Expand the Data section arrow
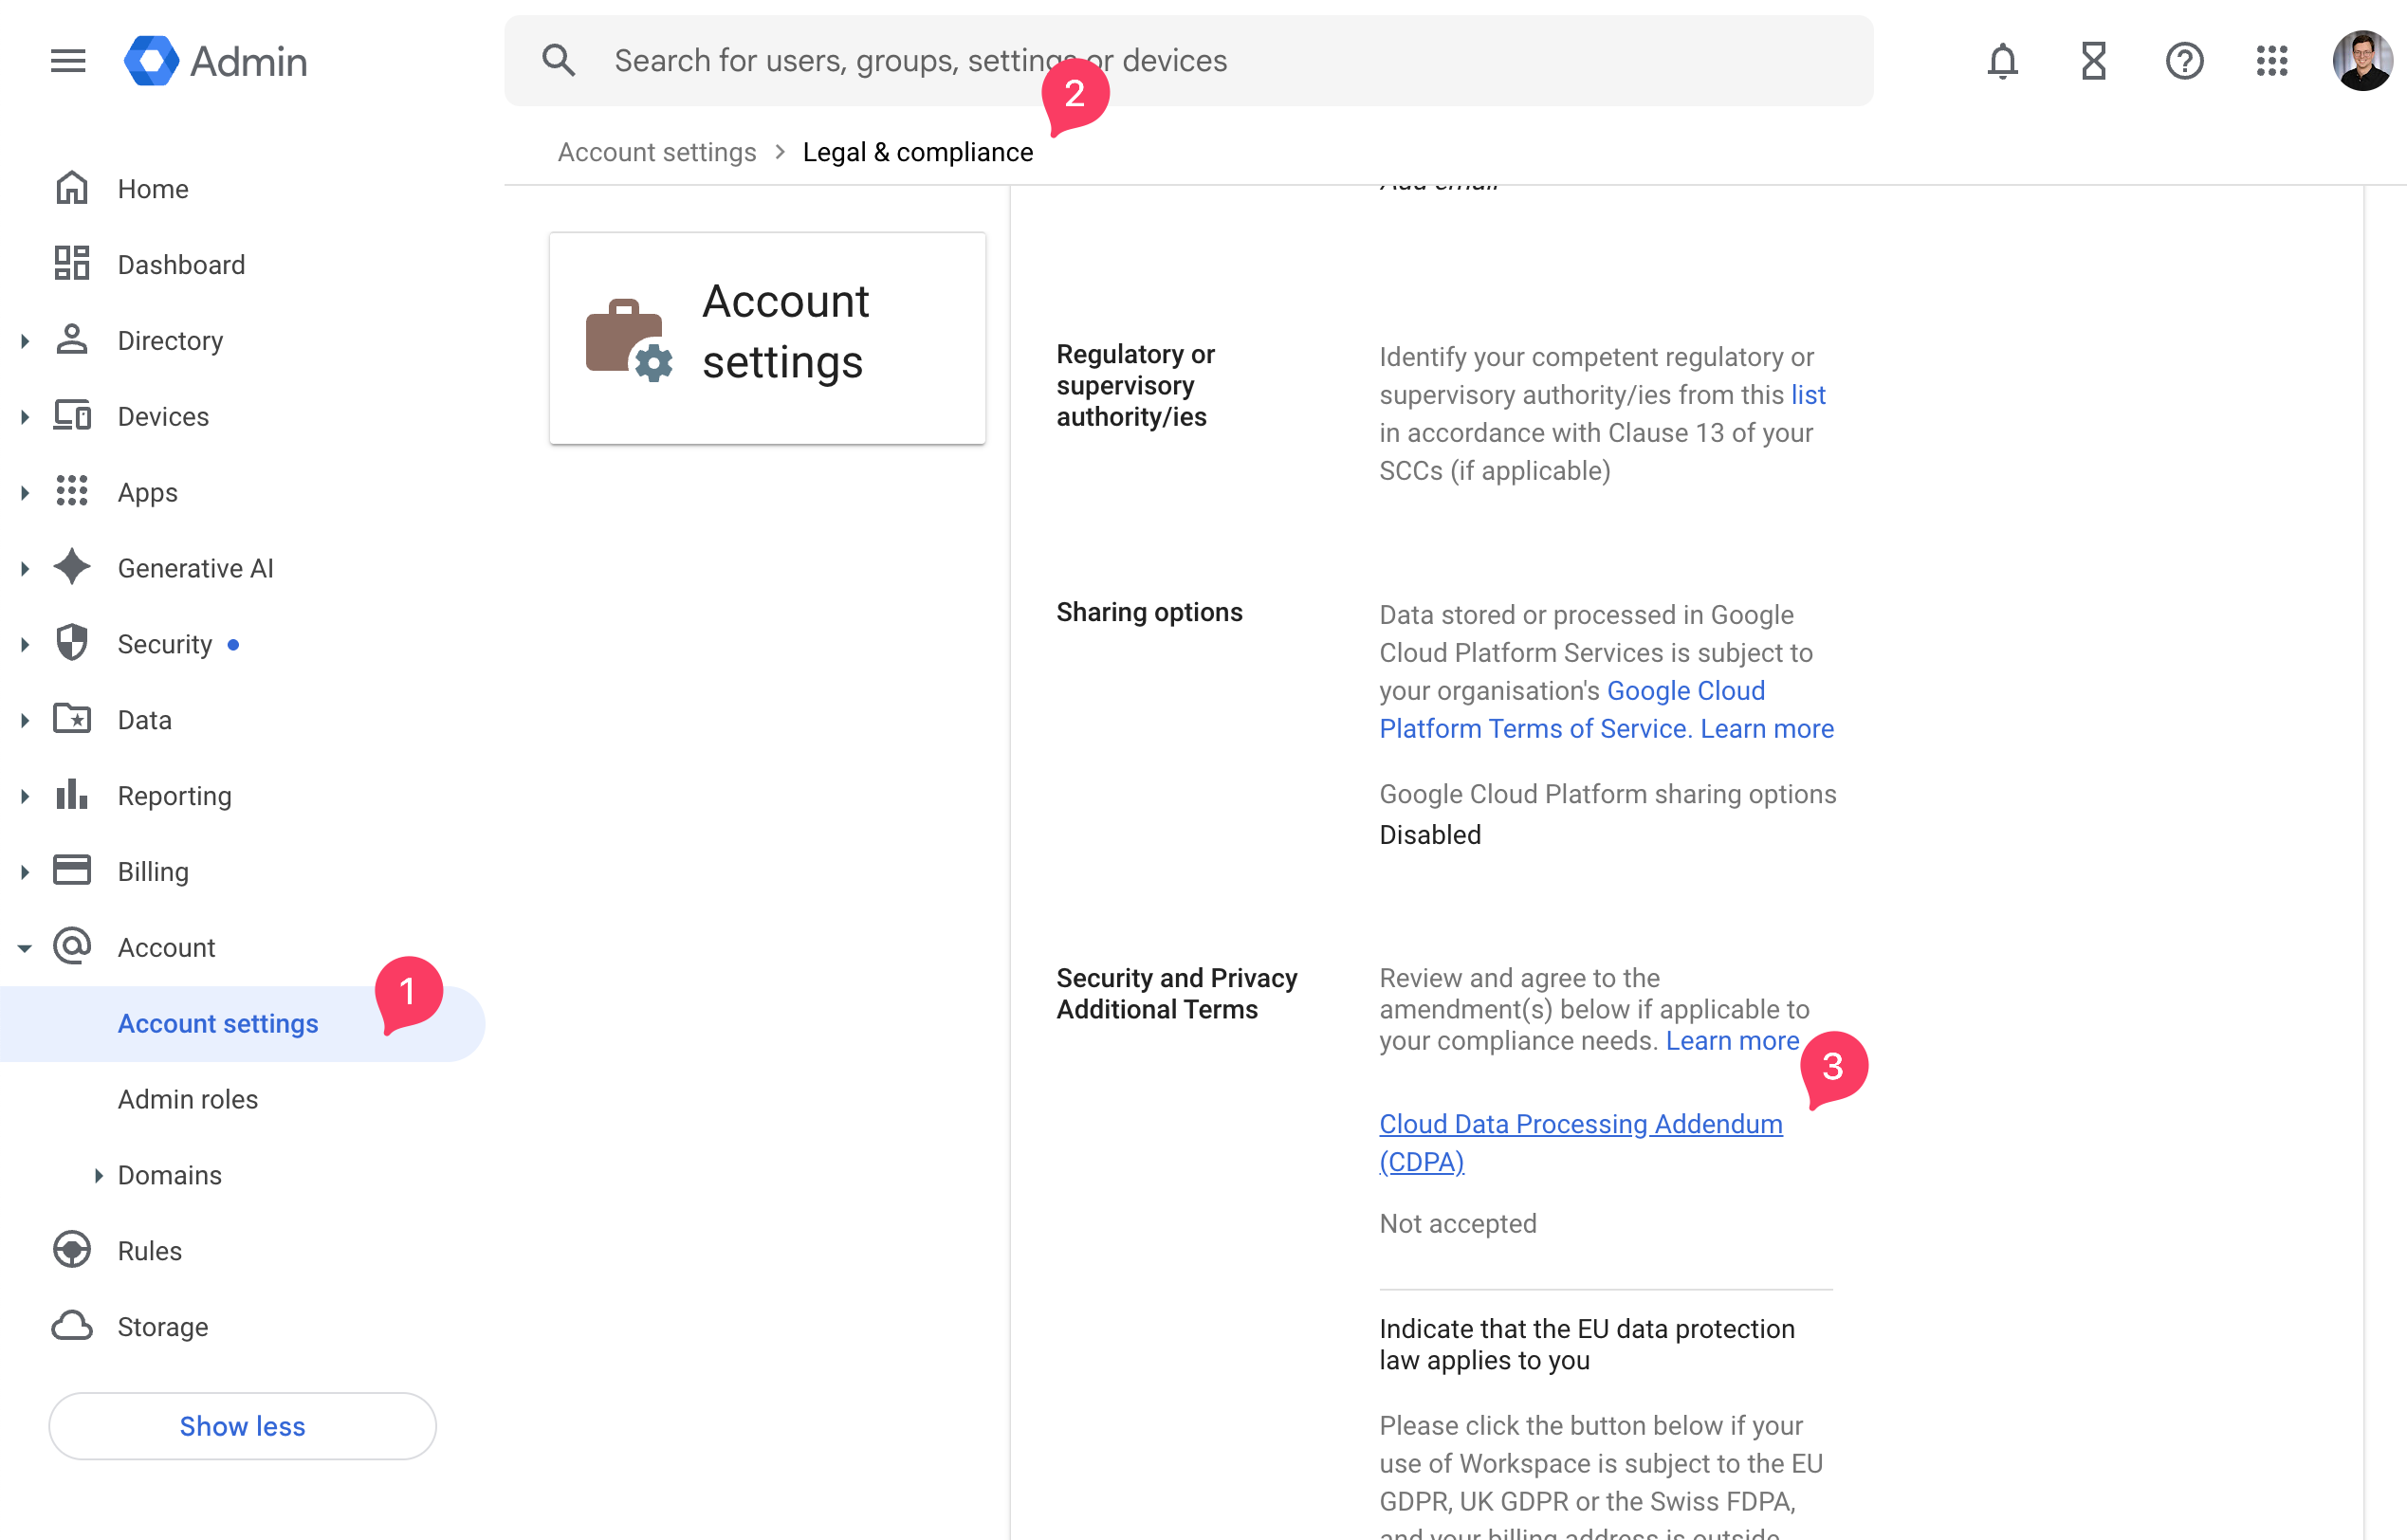The width and height of the screenshot is (2407, 1540). point(25,720)
